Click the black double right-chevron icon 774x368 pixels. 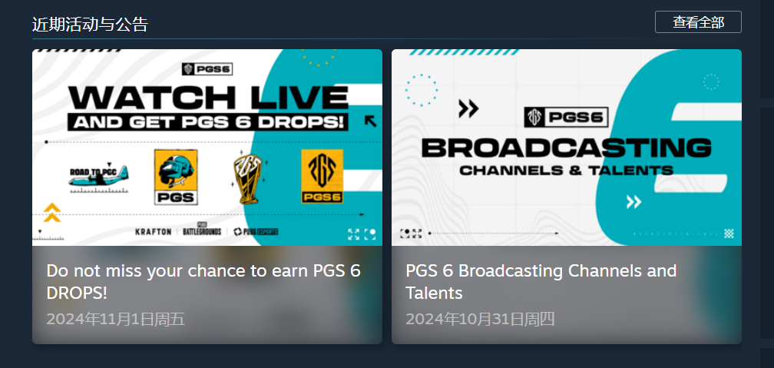(x=468, y=108)
